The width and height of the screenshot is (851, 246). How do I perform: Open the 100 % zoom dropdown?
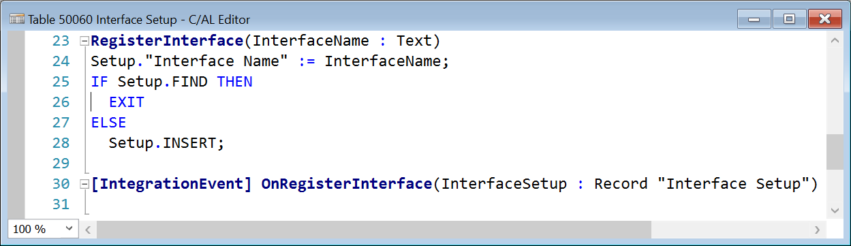[42, 229]
